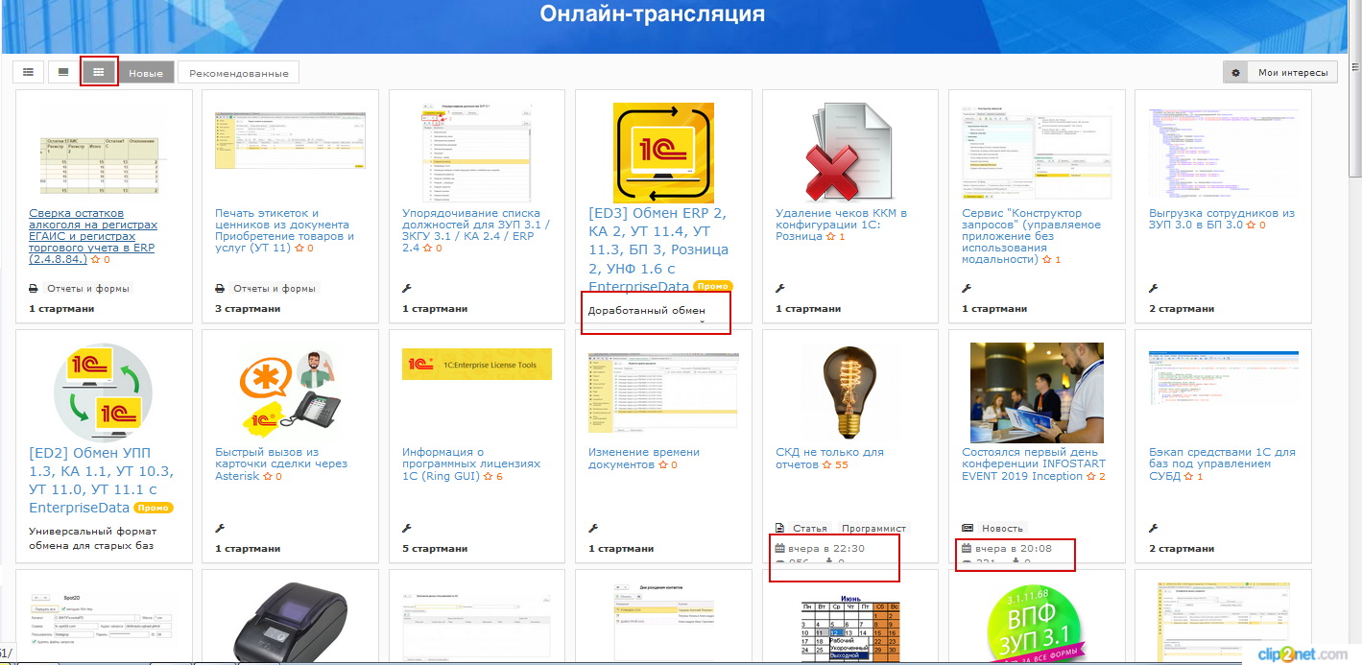This screenshot has width=1362, height=665.
Task: Click the Промо badge on the [ED2] card
Action: point(154,508)
